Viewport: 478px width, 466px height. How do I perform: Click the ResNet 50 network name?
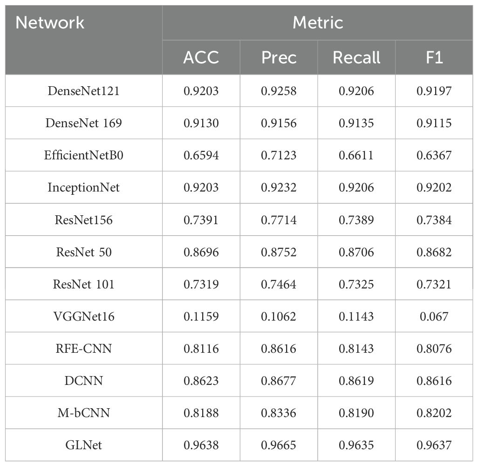point(83,252)
